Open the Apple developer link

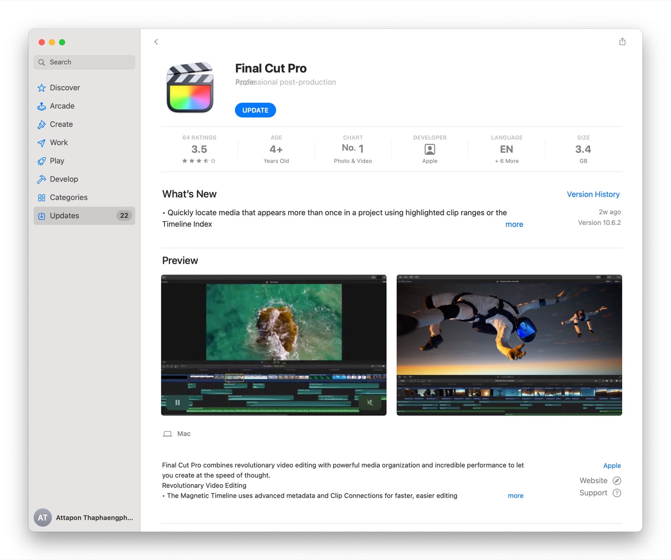click(612, 466)
